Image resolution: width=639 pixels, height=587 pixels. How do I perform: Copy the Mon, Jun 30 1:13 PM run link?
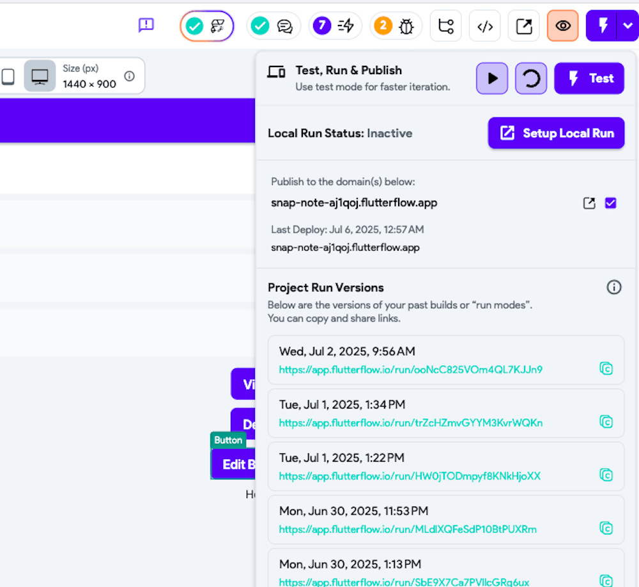coord(606,581)
